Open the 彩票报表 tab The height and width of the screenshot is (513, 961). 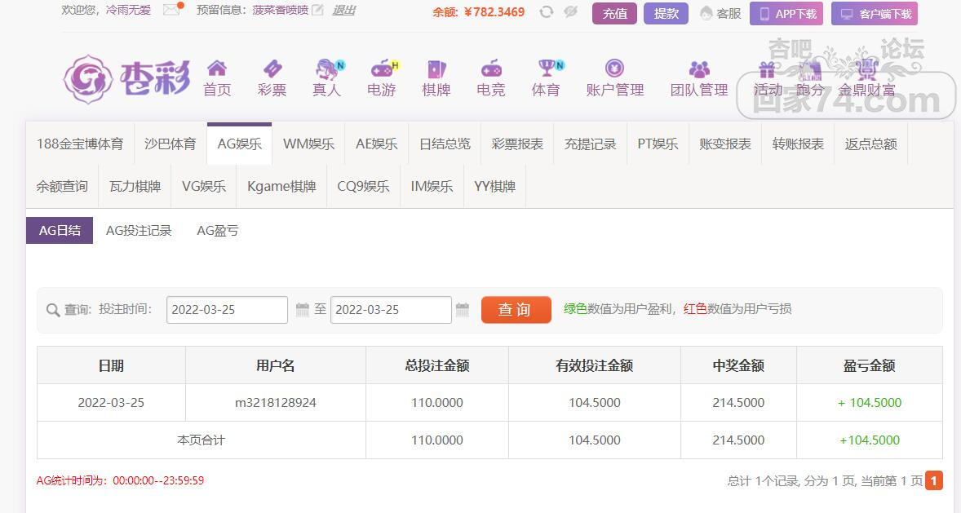517,144
